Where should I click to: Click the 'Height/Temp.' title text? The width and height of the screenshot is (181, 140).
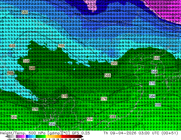click(x=13, y=133)
